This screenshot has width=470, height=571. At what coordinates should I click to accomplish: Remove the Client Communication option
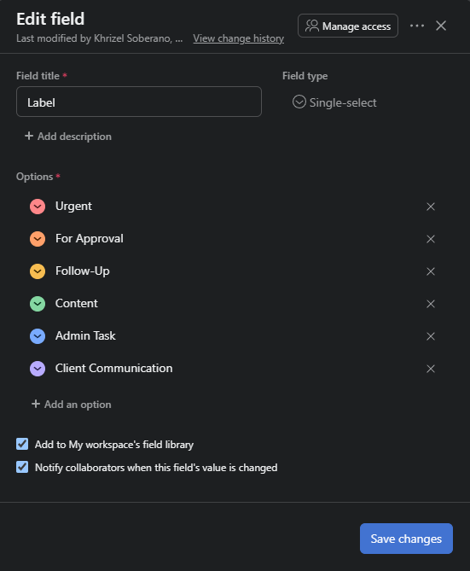(x=431, y=369)
